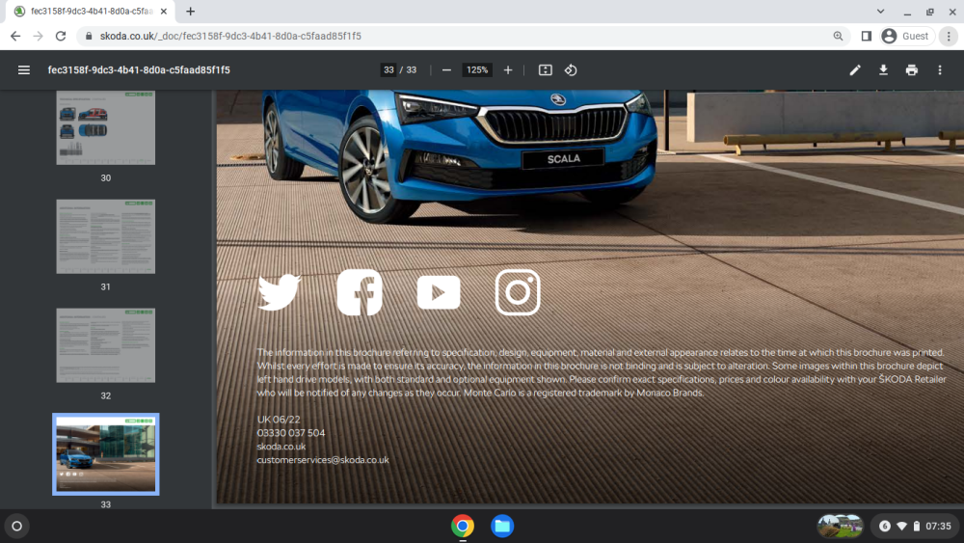Select page 30 thumbnail
Viewport: 964px width, 543px height.
106,127
